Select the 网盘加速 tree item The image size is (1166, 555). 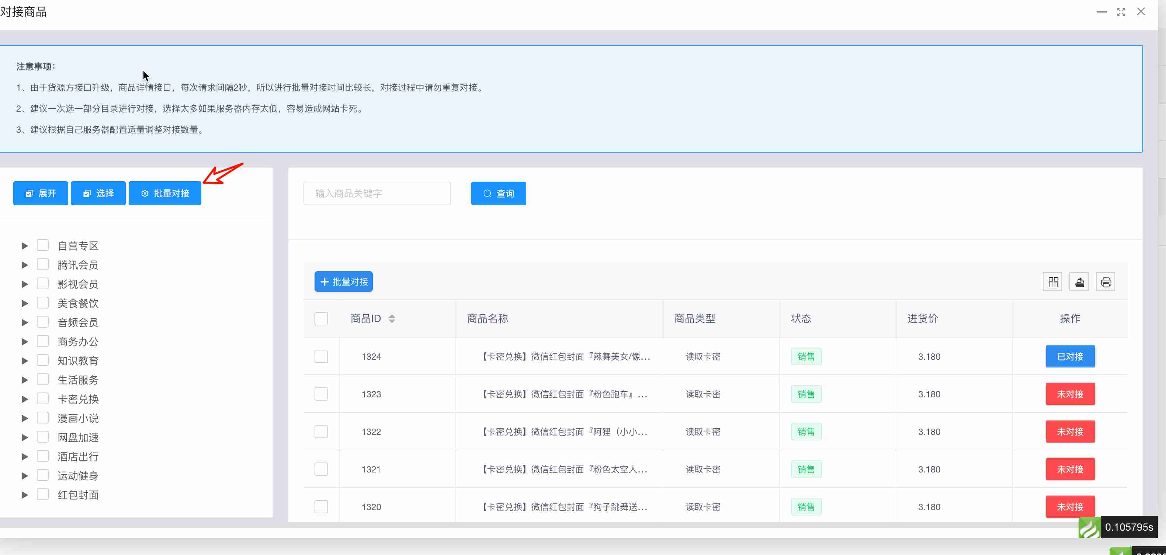[x=78, y=437]
